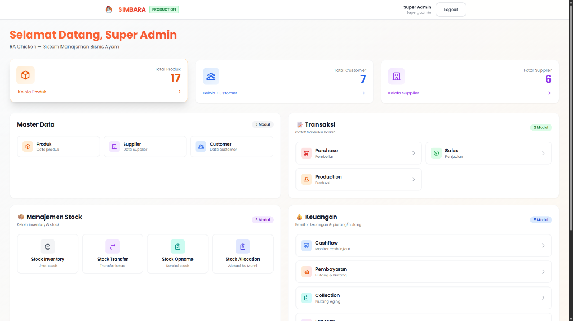Click the orange box icon in Total Produk card

point(25,75)
